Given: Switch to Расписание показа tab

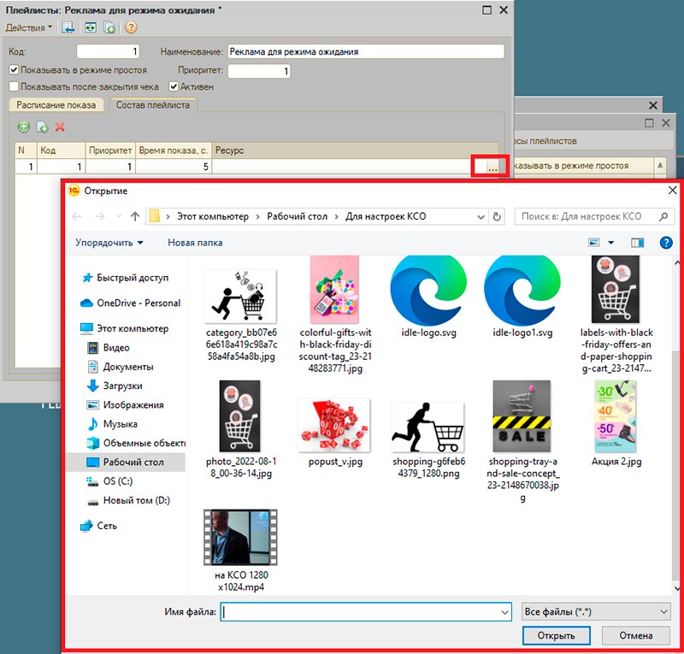Looking at the screenshot, I should click(56, 105).
